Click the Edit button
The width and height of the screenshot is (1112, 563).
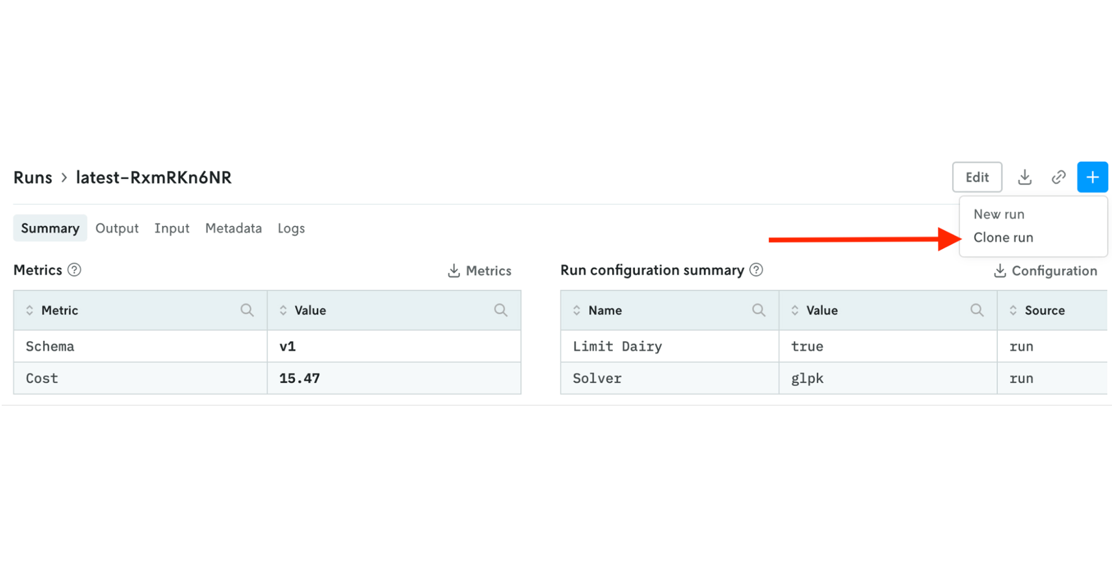click(977, 177)
